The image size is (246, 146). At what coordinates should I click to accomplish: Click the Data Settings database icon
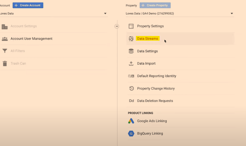[x=131, y=51]
